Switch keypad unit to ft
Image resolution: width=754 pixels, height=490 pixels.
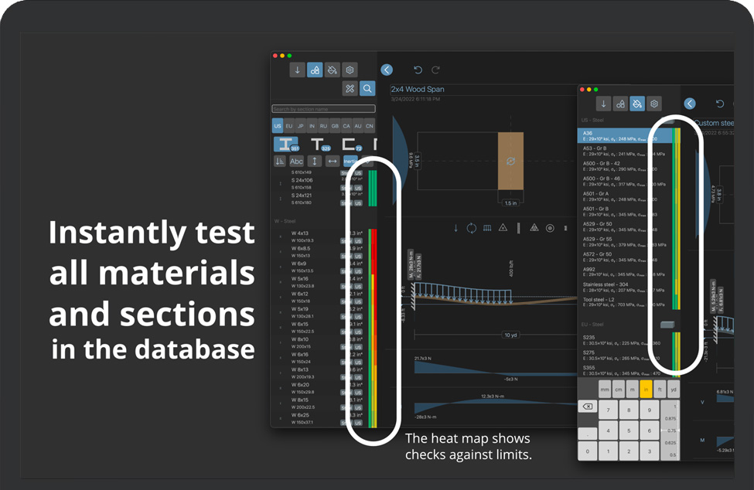pyautogui.click(x=660, y=390)
